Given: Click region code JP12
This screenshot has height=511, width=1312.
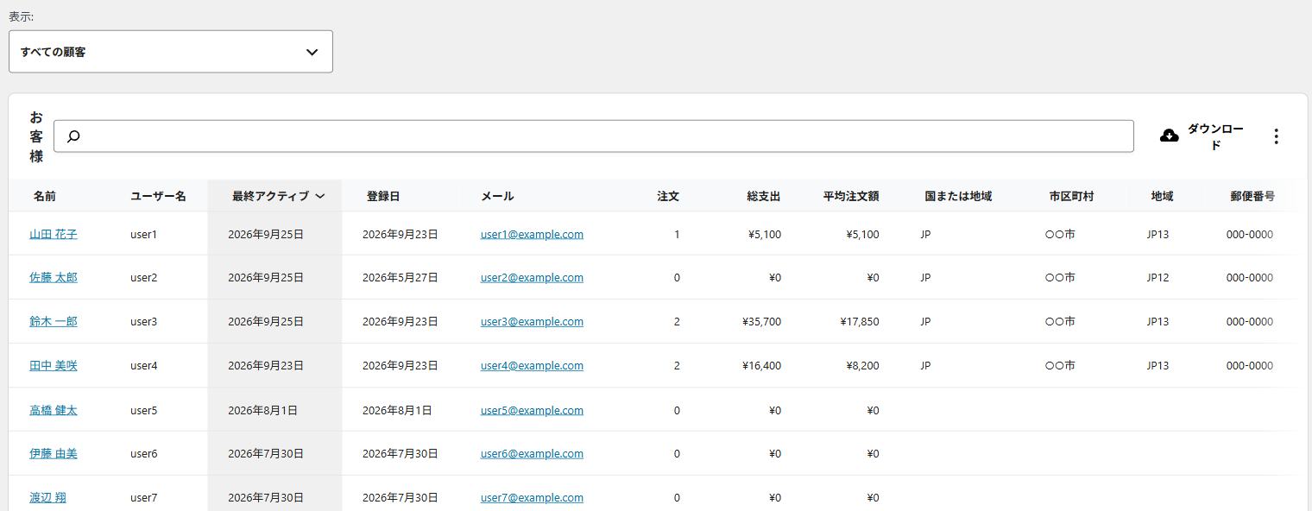Looking at the screenshot, I should 1157,277.
